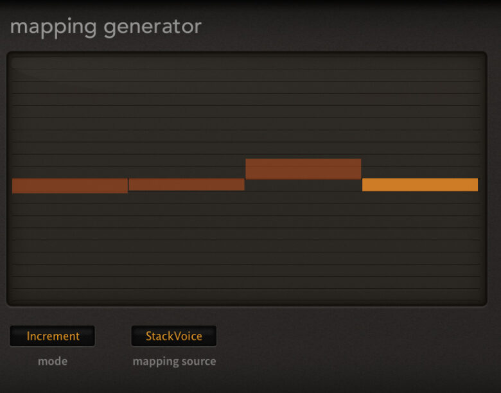
Task: Set third step to bottom grid row
Action: [x=303, y=295]
